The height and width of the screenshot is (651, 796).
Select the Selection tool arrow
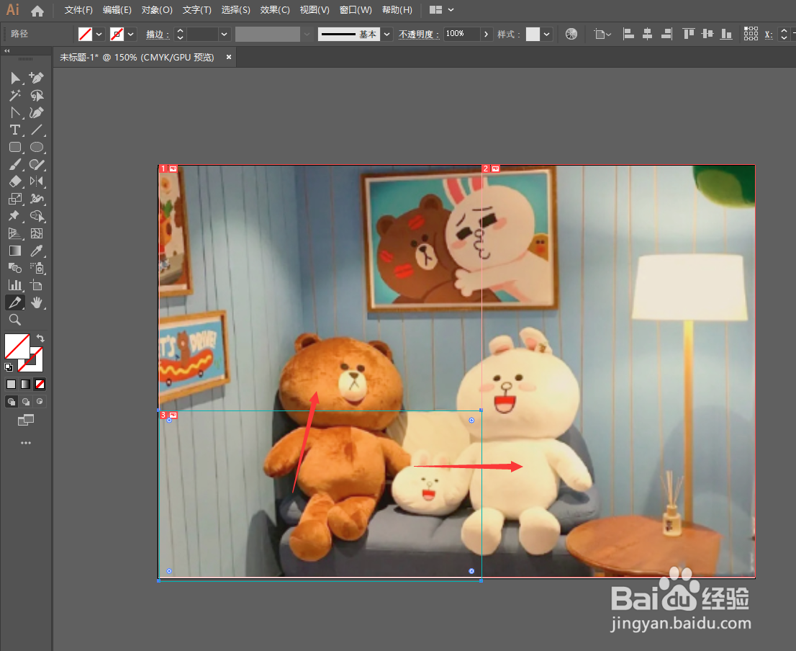coord(15,78)
